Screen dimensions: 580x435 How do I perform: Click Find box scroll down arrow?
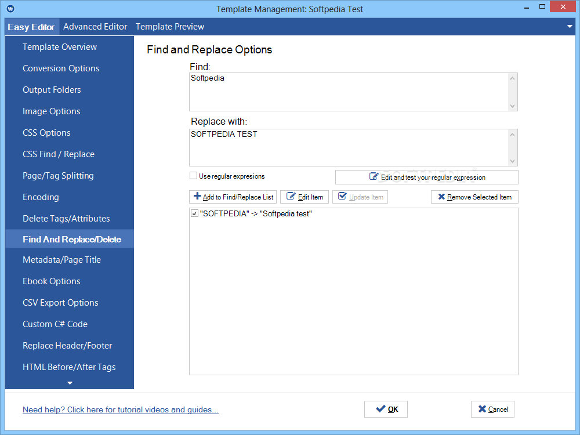(x=512, y=106)
